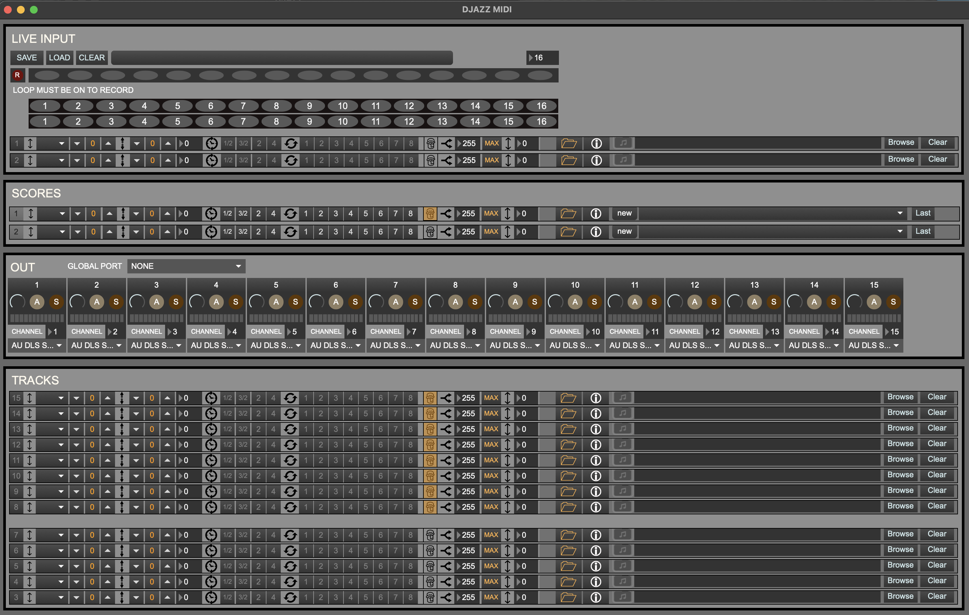969x615 pixels.
Task: Open the GLOBAL PORT dropdown showing NONE
Action: 186,266
